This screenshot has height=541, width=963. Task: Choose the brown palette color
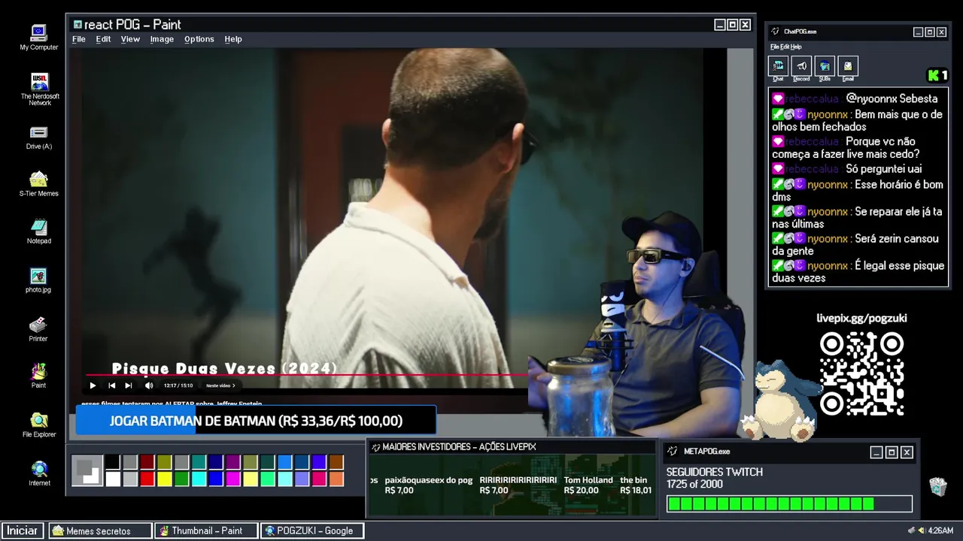pos(336,462)
